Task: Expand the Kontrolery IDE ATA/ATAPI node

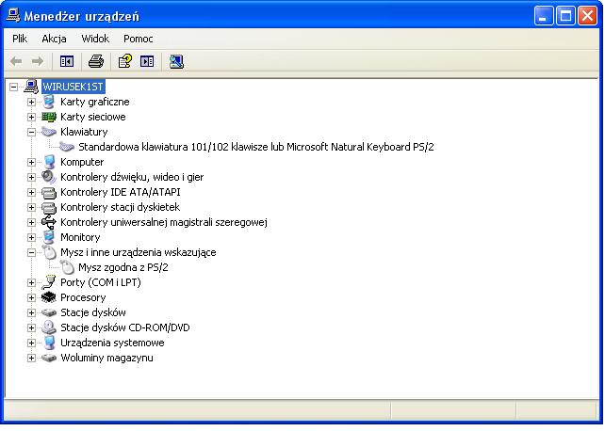Action: pos(31,192)
